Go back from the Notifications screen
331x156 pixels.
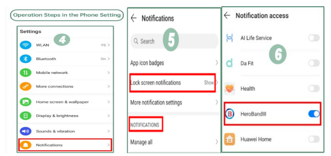(x=134, y=19)
